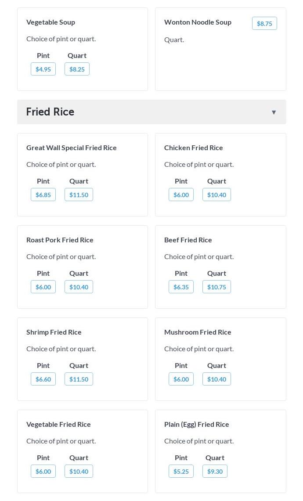Select Vegetable Soup pint $4.95
The width and height of the screenshot is (303, 501).
coord(43,69)
